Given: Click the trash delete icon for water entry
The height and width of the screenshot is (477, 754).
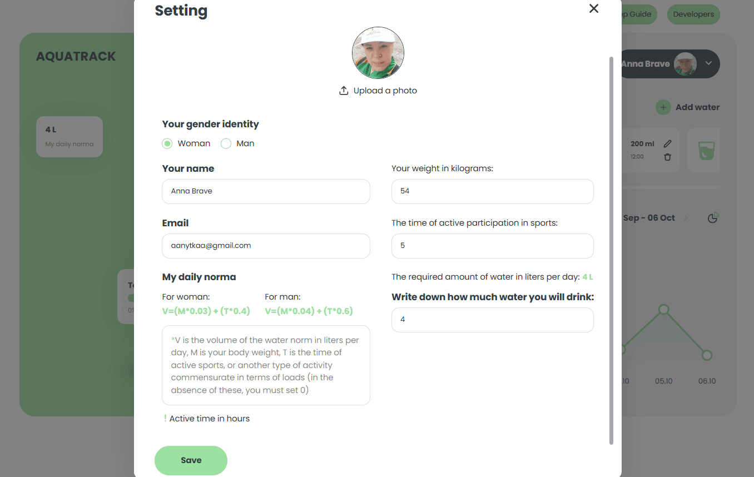Looking at the screenshot, I should tap(668, 157).
